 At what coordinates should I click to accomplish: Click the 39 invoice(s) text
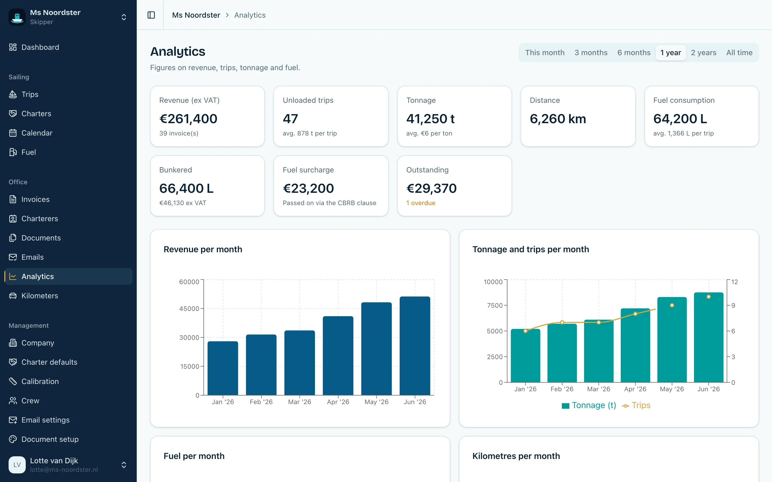(x=179, y=133)
